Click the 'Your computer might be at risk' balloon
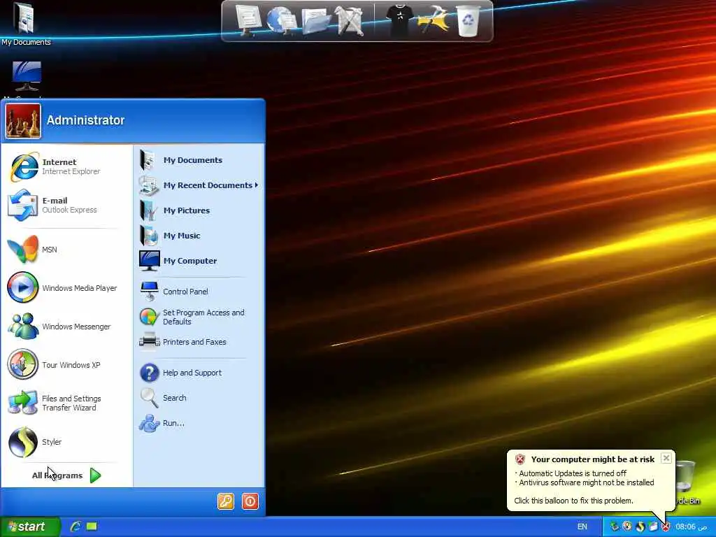 [591, 480]
